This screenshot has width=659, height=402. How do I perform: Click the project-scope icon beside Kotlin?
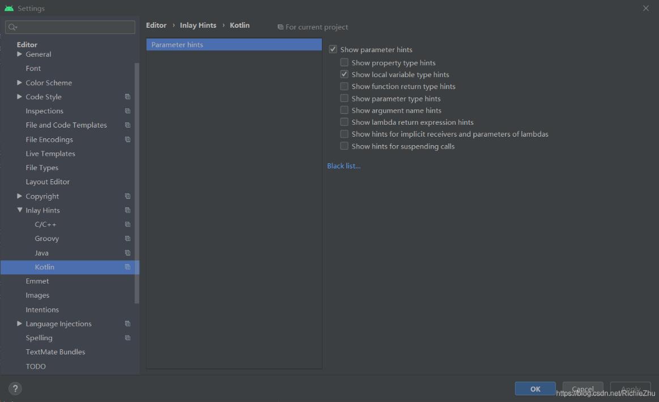click(127, 266)
